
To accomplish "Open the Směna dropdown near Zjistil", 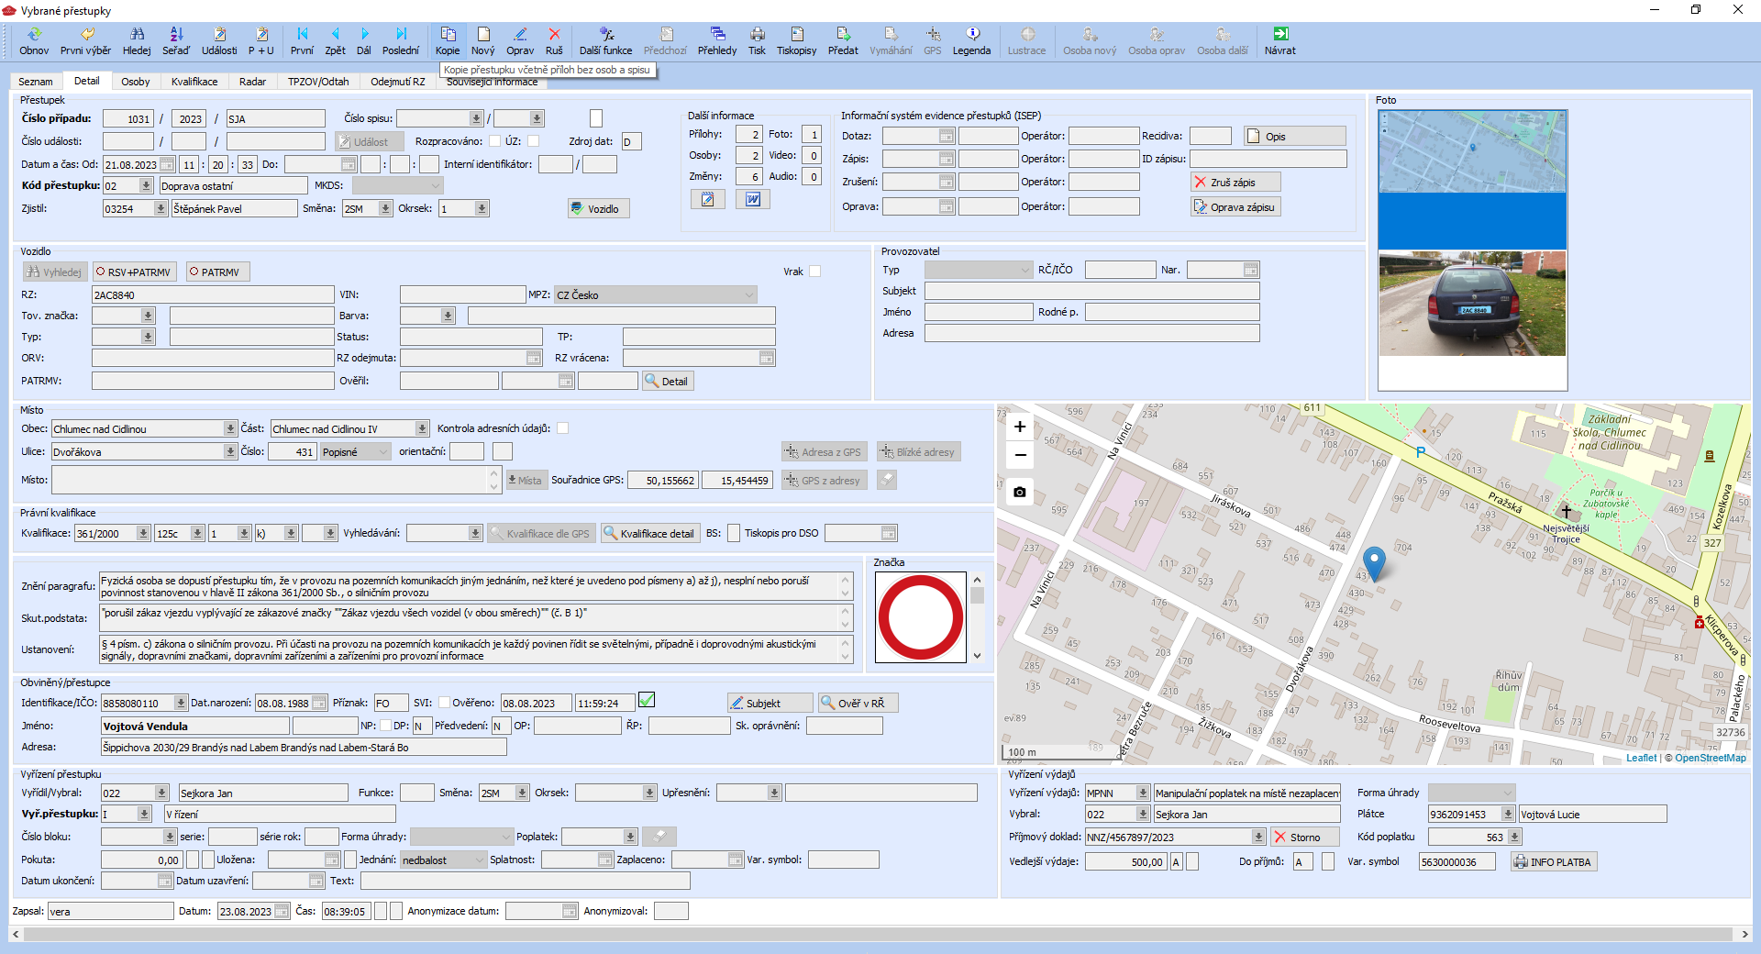I will pos(385,208).
